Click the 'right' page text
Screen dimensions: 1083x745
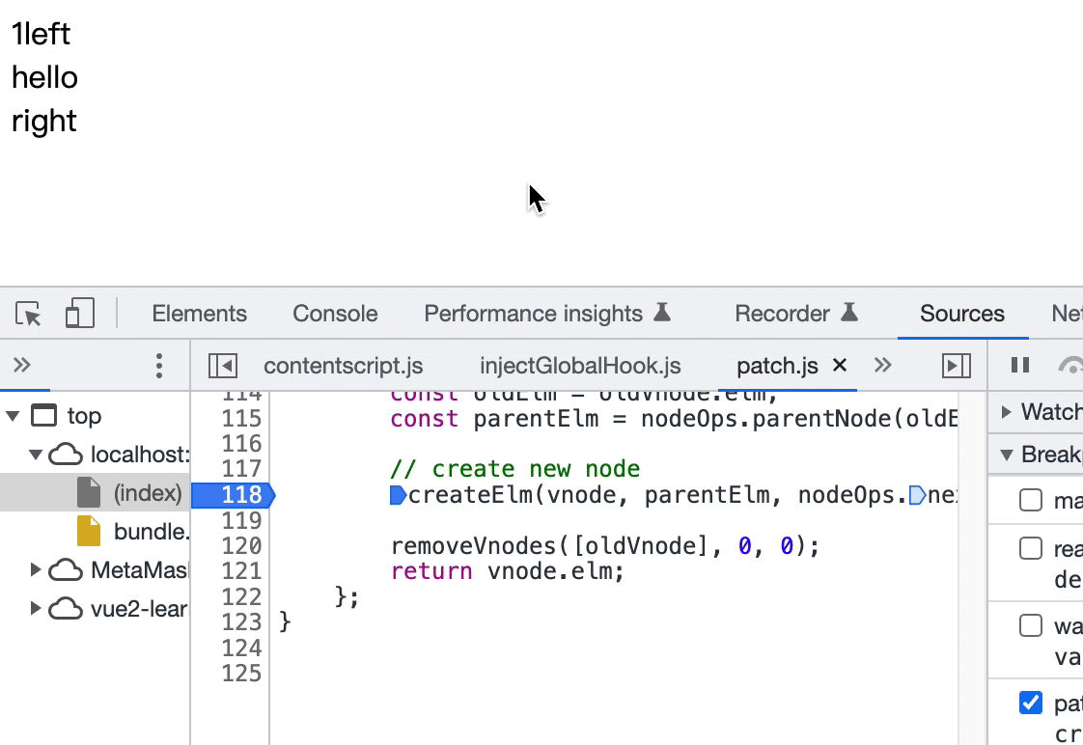(44, 122)
